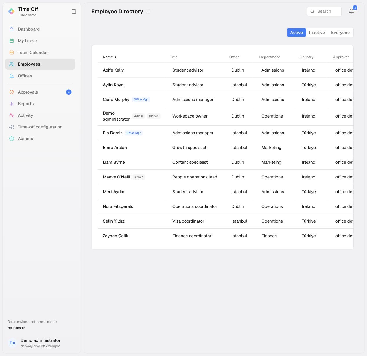The width and height of the screenshot is (367, 356).
Task: Open Aylin Kaya's employee record
Action: click(113, 85)
